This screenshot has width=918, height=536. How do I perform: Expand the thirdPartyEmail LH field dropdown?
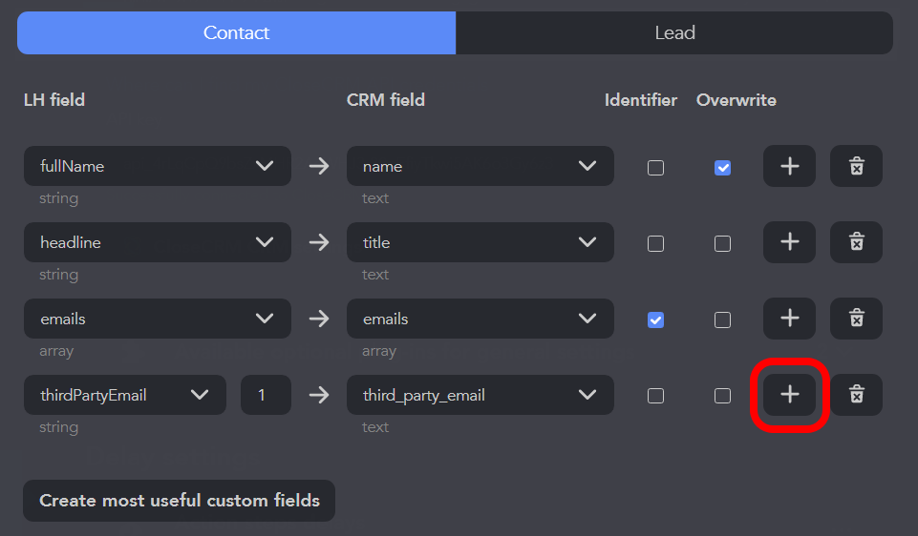pos(124,395)
